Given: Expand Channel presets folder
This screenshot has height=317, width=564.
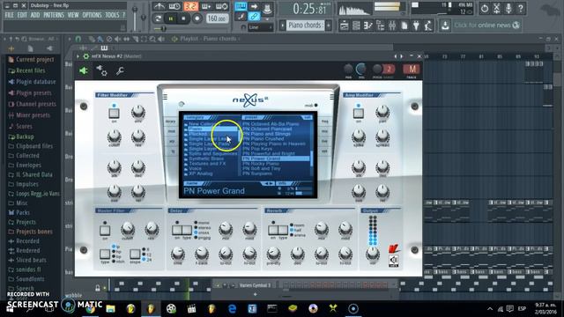Looking at the screenshot, I should click(33, 104).
